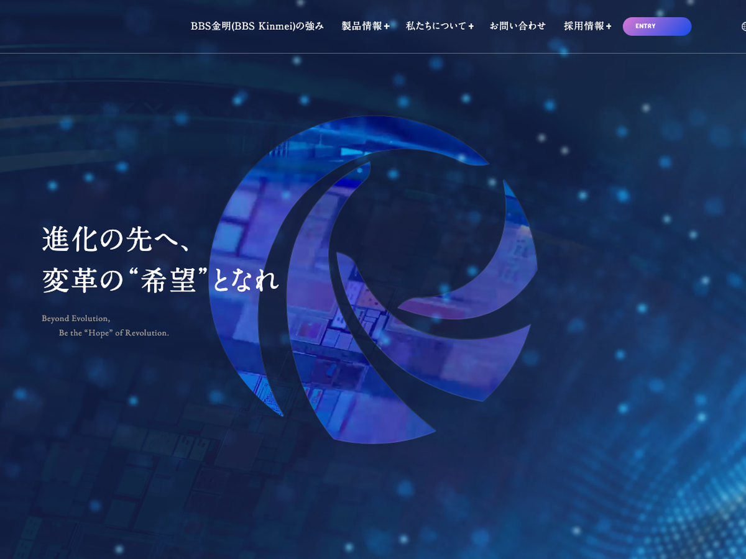Open the language globe icon
The height and width of the screenshot is (559, 746).
click(744, 26)
